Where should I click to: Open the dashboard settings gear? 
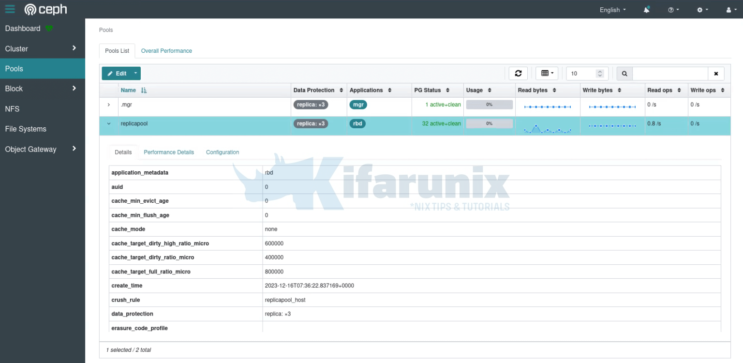tap(701, 10)
